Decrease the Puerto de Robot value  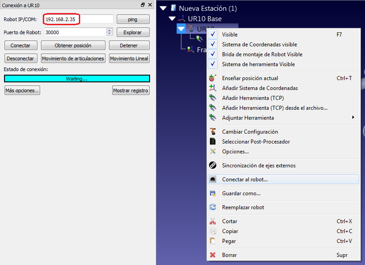click(109, 34)
